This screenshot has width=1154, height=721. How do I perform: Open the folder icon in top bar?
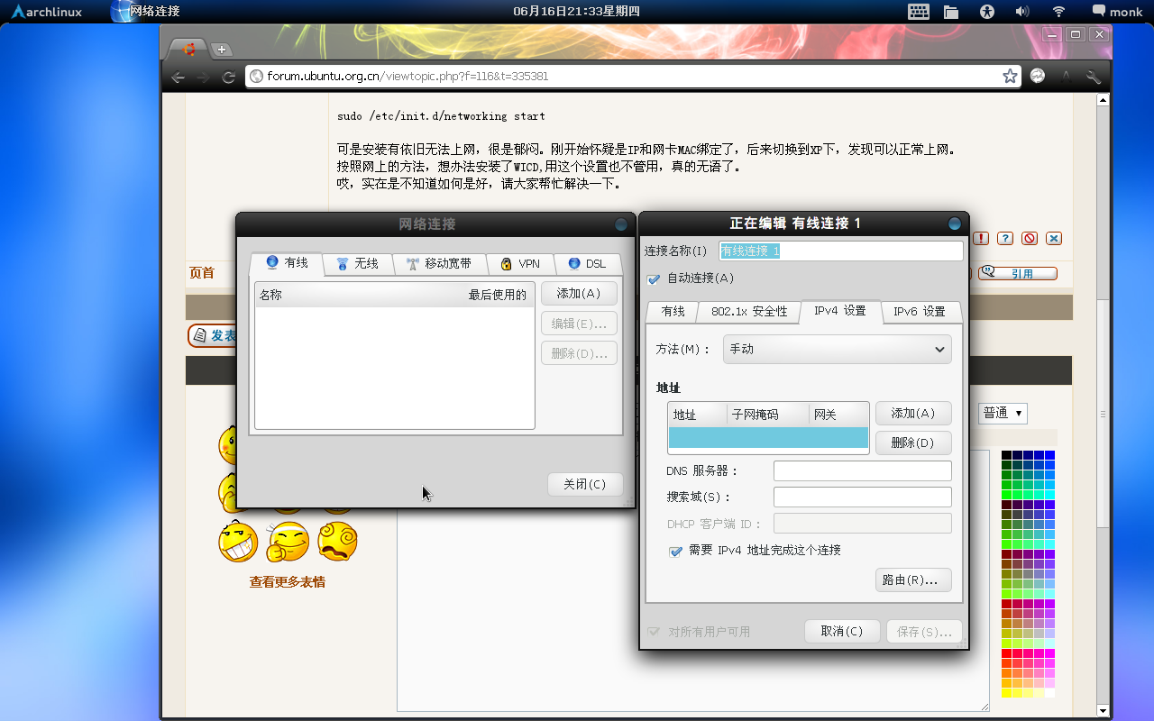coord(950,12)
